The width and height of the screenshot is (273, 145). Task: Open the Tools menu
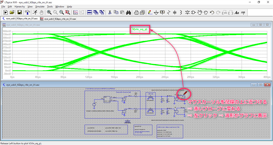50,7
